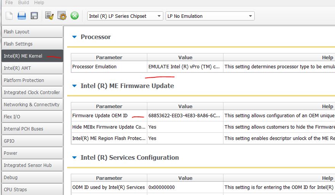Click the Processor Emulation value cell
Image resolution: width=335 pixels, height=195 pixels.
(x=185, y=67)
